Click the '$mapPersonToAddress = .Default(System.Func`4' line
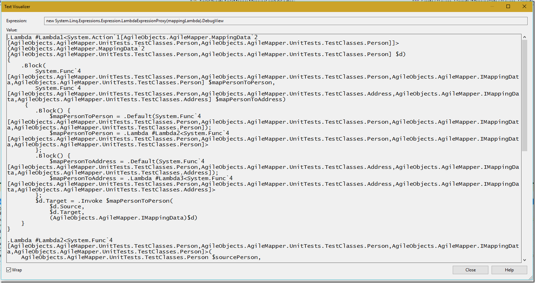This screenshot has height=283, width=535. tap(127, 161)
